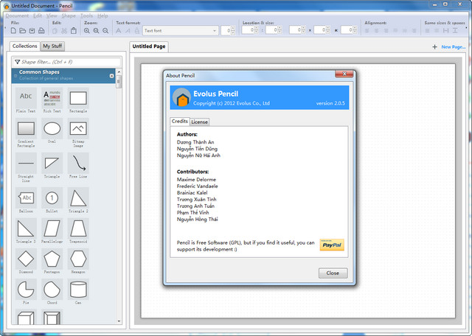
Task: Select the Hexagon shape
Action: (x=78, y=261)
